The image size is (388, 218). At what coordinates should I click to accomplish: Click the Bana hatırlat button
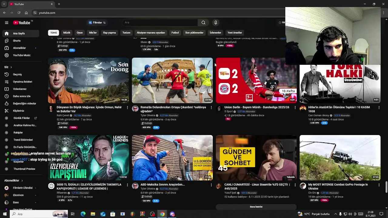click(256, 207)
